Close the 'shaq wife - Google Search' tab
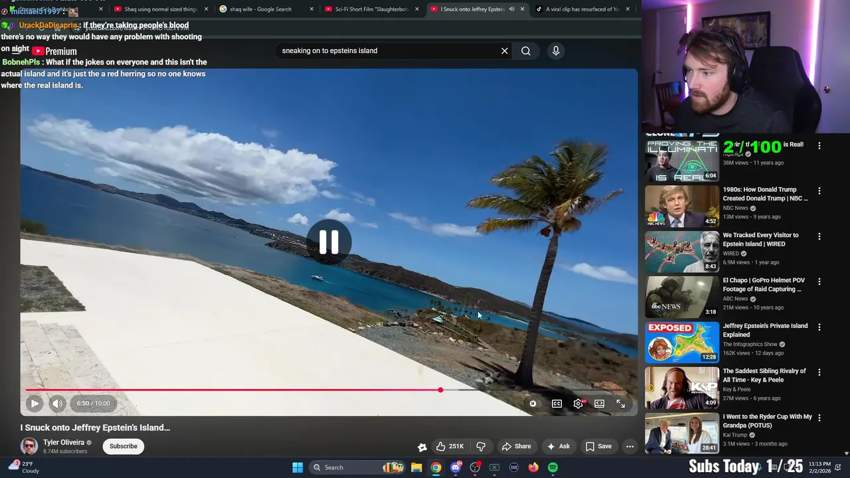Viewport: 850px width, 478px height. [311, 9]
